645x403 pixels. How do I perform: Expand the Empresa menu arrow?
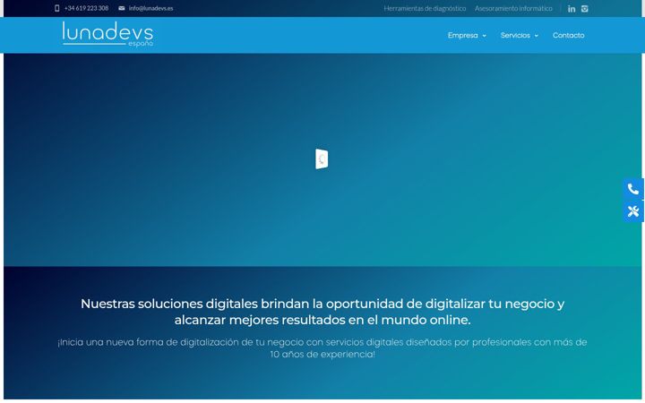(484, 36)
